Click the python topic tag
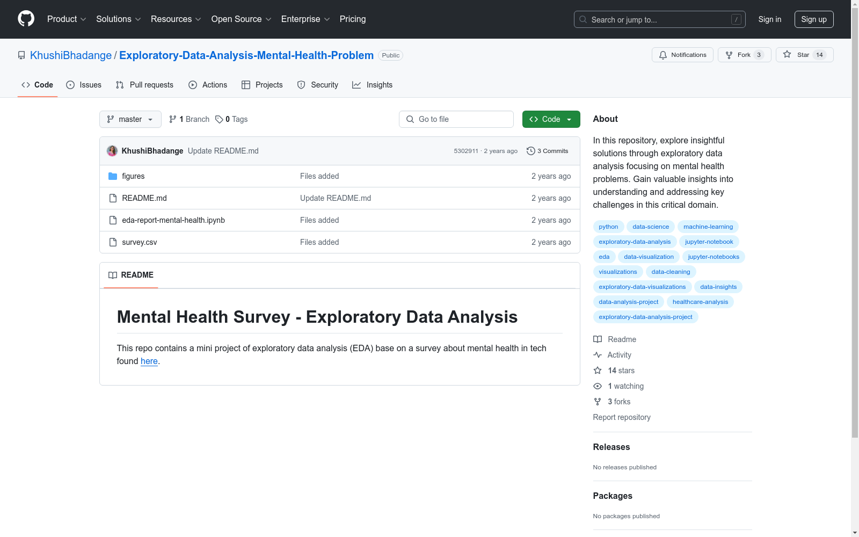Screen dimensions: 859x537 coord(608,227)
